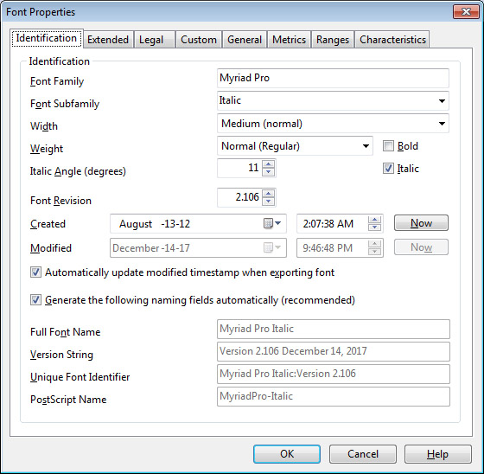This screenshot has width=484, height=474.
Task: Edit the Font Family text field
Action: tap(333, 78)
